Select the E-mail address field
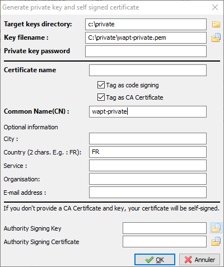This screenshot has width=224, height=267. (148, 192)
